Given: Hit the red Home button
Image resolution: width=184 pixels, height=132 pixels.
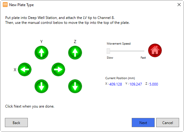Looking at the screenshot, I should click(155, 51).
